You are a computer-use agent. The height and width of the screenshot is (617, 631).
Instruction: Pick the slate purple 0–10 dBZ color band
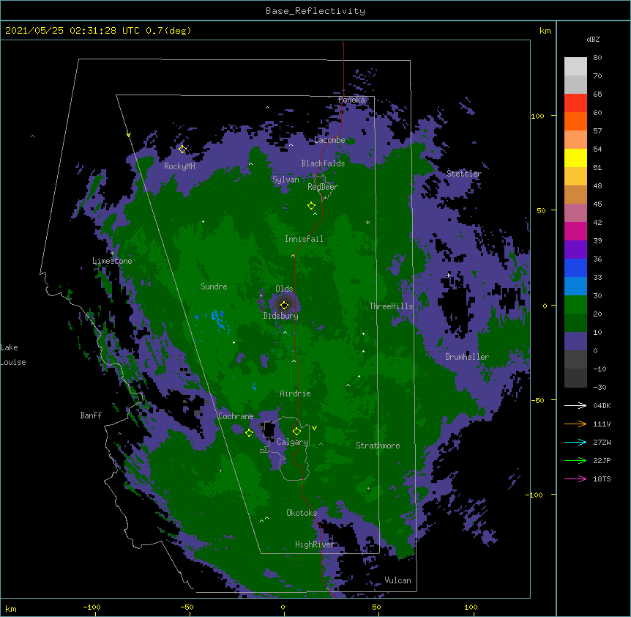pyautogui.click(x=575, y=341)
